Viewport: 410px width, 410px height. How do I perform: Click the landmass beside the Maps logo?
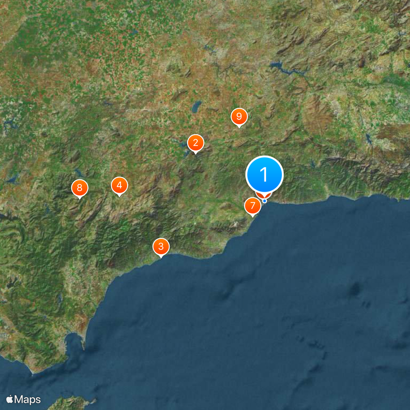click(x=71, y=403)
